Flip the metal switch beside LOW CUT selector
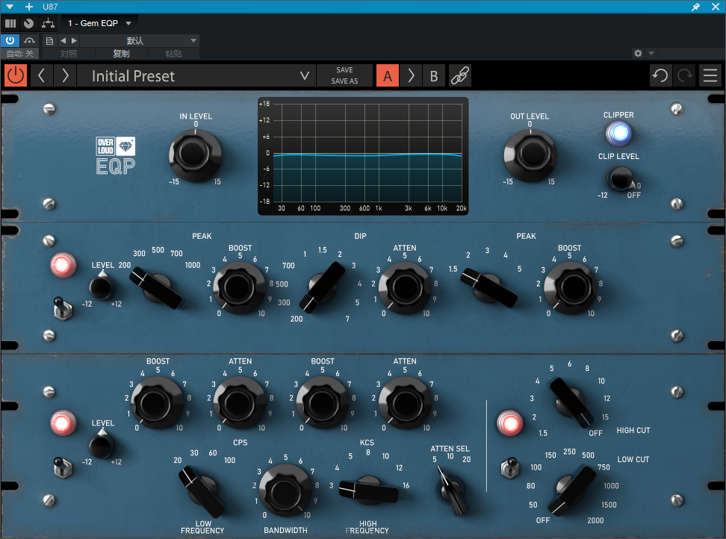The width and height of the screenshot is (726, 539). (x=509, y=467)
